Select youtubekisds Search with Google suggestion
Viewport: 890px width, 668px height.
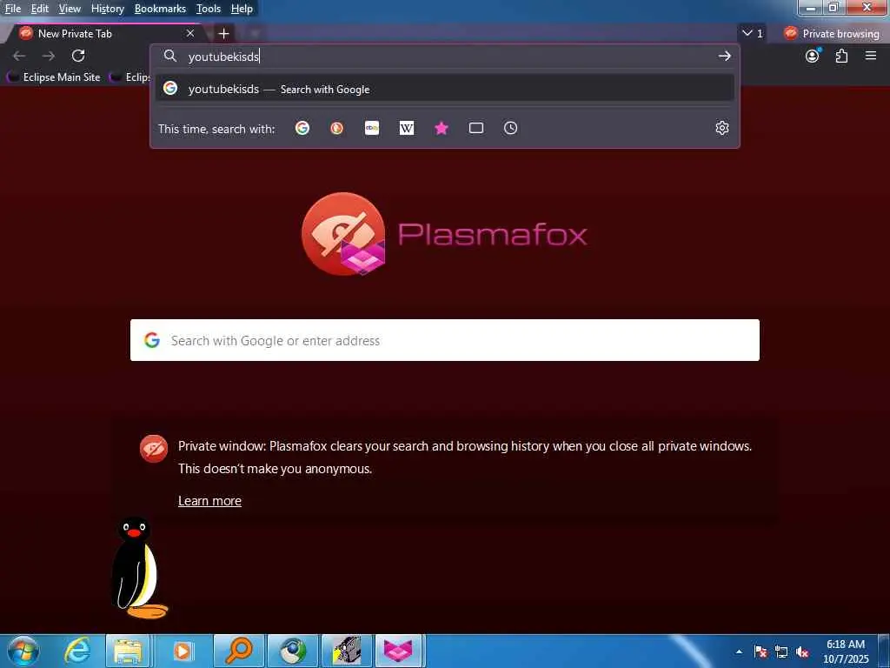[444, 89]
